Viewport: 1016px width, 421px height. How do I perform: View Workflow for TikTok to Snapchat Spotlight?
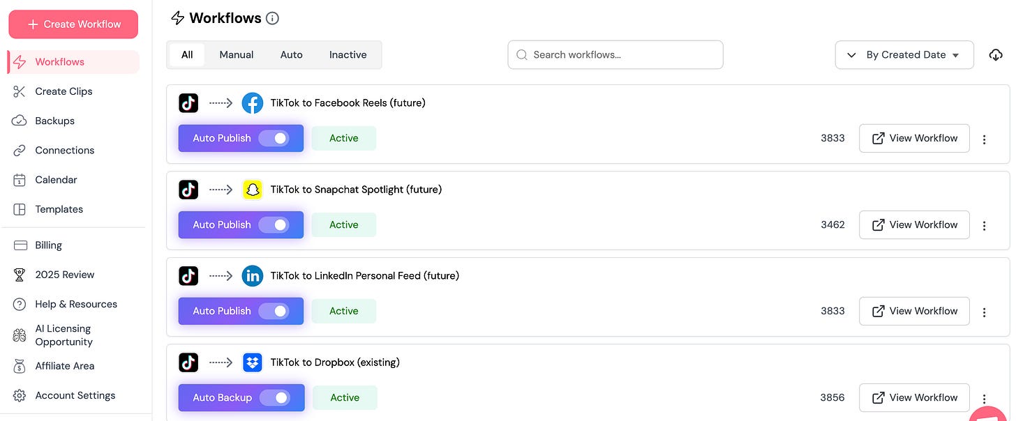pyautogui.click(x=914, y=224)
